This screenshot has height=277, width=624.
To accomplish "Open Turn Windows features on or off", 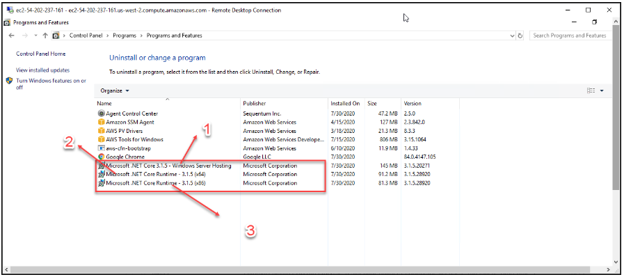I will [x=51, y=84].
